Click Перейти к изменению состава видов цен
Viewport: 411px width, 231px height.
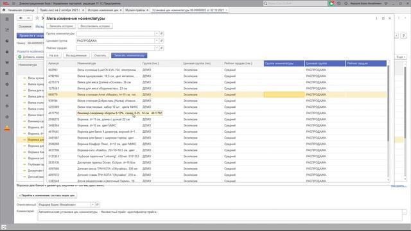point(47,195)
